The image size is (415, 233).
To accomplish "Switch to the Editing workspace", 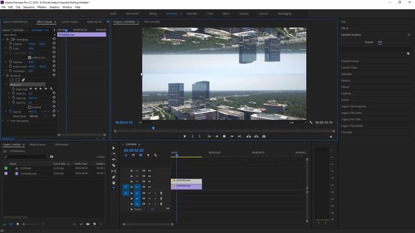I will pos(153,14).
